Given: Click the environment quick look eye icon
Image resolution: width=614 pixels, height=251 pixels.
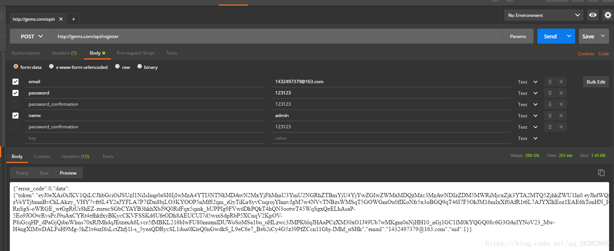Looking at the screenshot, I should pyautogui.click(x=593, y=15).
